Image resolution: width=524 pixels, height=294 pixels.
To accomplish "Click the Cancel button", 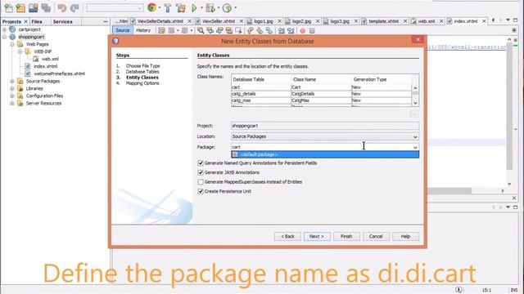I will click(x=376, y=236).
